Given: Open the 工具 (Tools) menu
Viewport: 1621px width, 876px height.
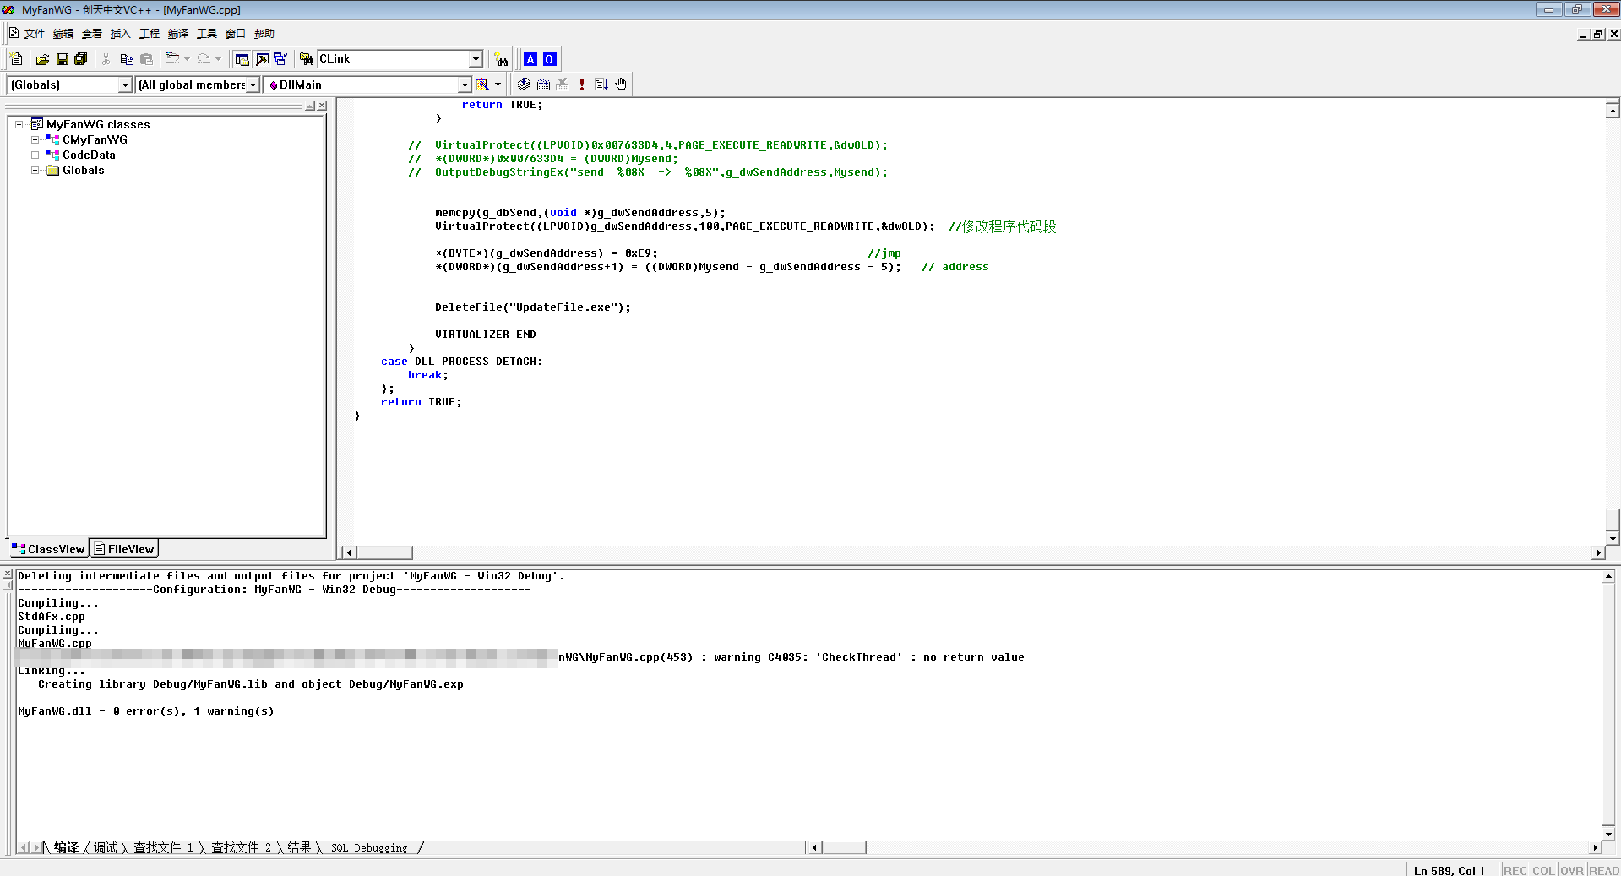Looking at the screenshot, I should [207, 34].
